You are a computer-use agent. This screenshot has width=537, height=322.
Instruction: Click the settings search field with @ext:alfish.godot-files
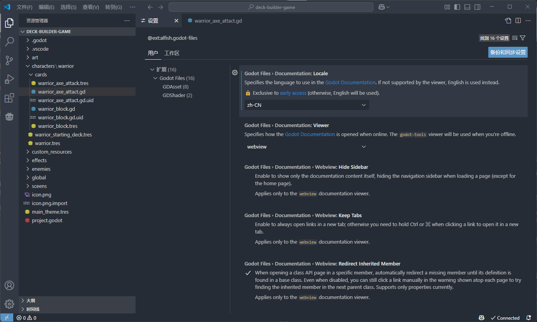(312, 38)
